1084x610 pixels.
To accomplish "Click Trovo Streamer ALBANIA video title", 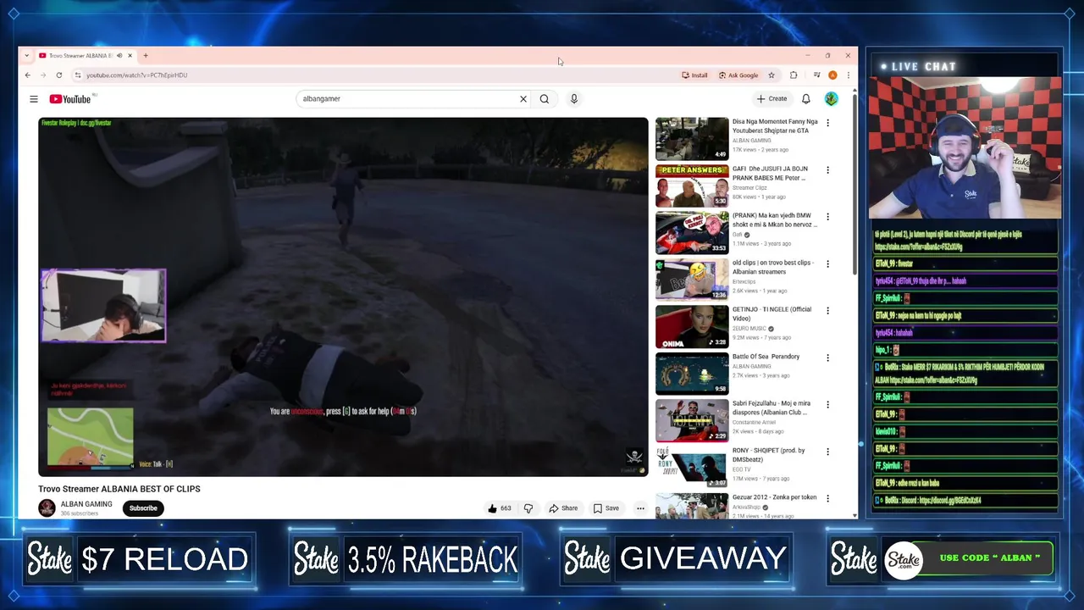I will 119,489.
